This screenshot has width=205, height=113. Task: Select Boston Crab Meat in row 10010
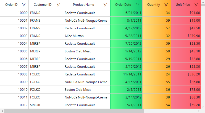coord(87,89)
